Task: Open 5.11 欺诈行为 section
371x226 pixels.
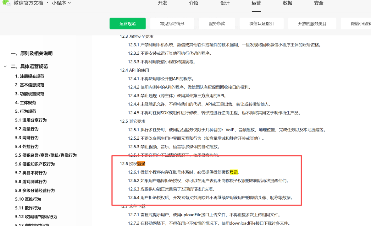Action: [28, 208]
